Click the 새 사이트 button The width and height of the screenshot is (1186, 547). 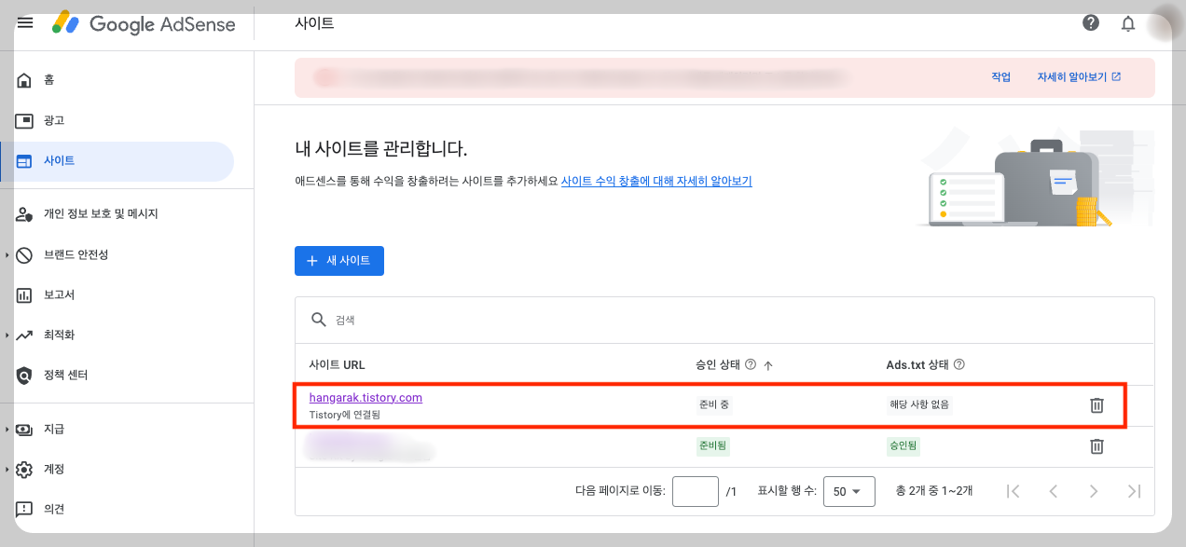click(x=338, y=261)
